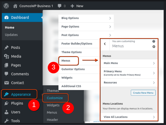Open Post Options section
The width and height of the screenshot is (166, 125).
[86, 35]
